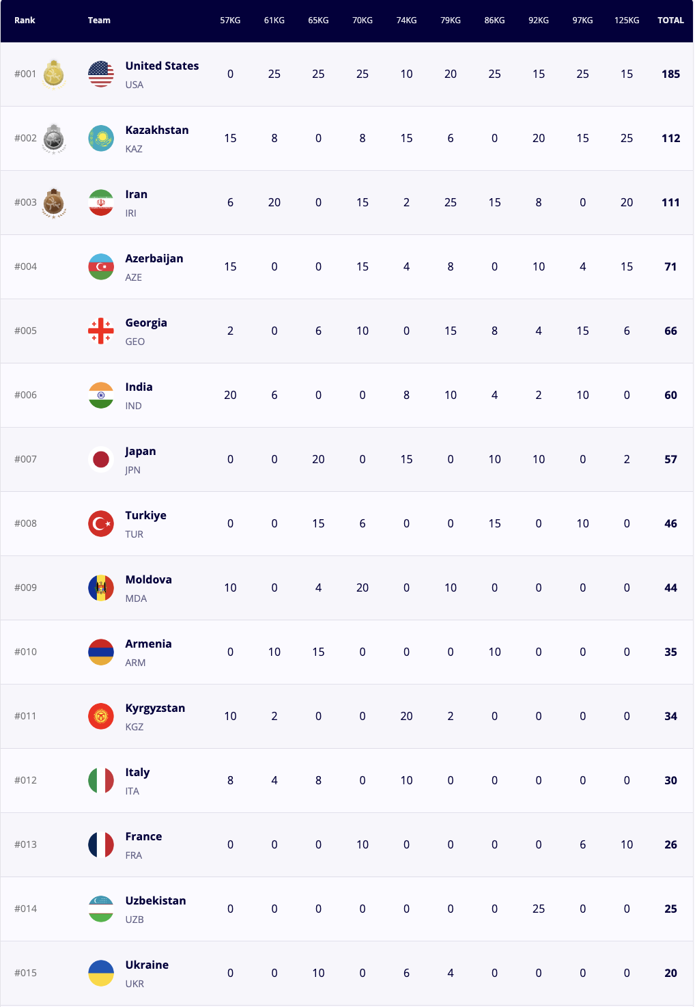The image size is (695, 1007).
Task: Click the Ukraine flag icon
Action: tap(101, 973)
